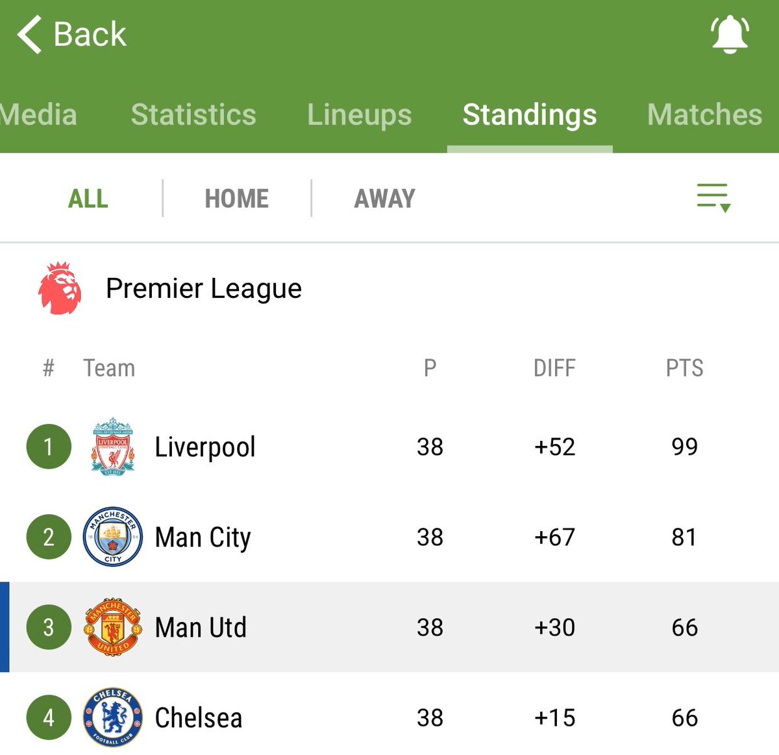779x755 pixels.
Task: Select the ALL standings filter
Action: [88, 199]
